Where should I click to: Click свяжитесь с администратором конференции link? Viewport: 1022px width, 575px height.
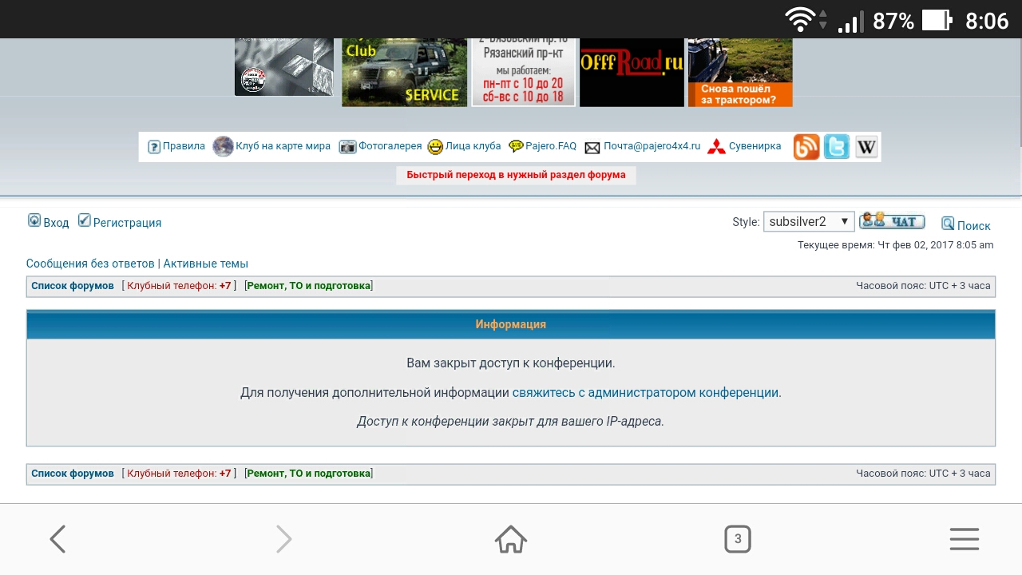tap(645, 393)
